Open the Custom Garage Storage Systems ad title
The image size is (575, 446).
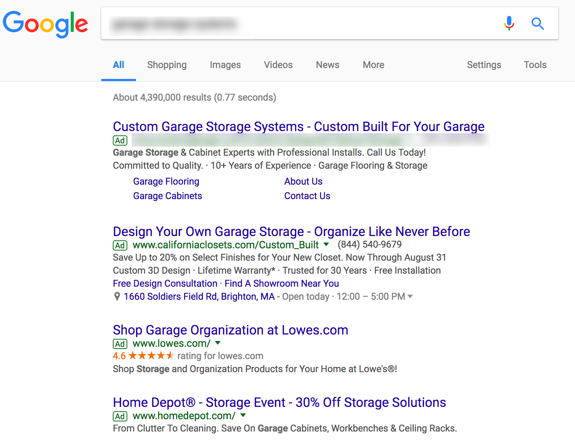pos(299,126)
